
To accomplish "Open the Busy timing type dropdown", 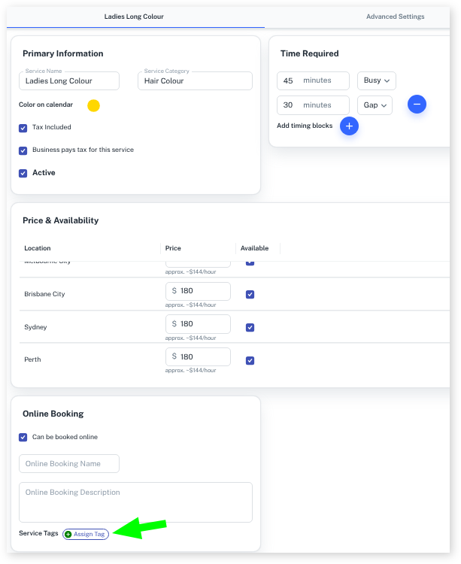I will point(377,80).
